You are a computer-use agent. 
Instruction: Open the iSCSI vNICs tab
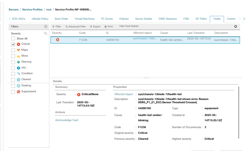pos(18,19)
